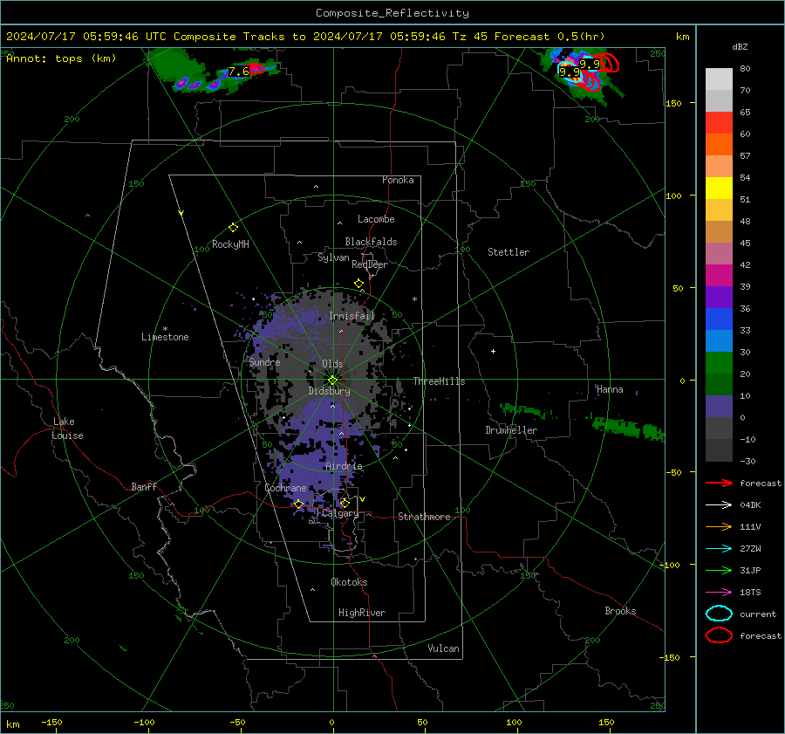Click the 'current' legend label
The width and height of the screenshot is (785, 734).
point(758,614)
